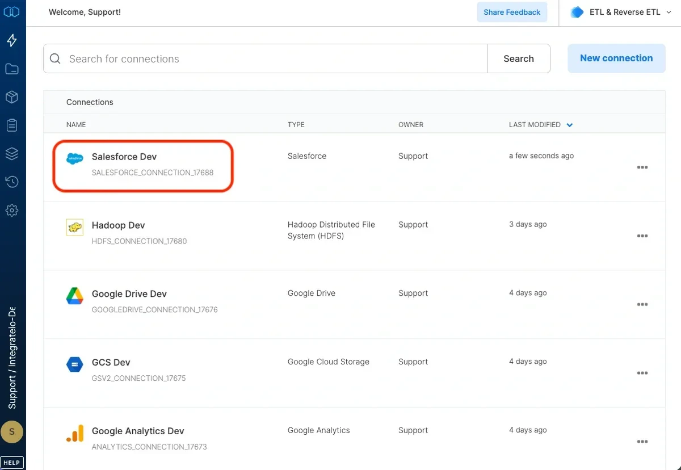Image resolution: width=681 pixels, height=470 pixels.
Task: Open actions menu for Hadoop Dev connection
Action: coord(642,236)
